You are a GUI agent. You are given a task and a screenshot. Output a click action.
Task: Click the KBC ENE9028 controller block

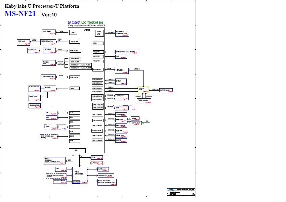79,173
